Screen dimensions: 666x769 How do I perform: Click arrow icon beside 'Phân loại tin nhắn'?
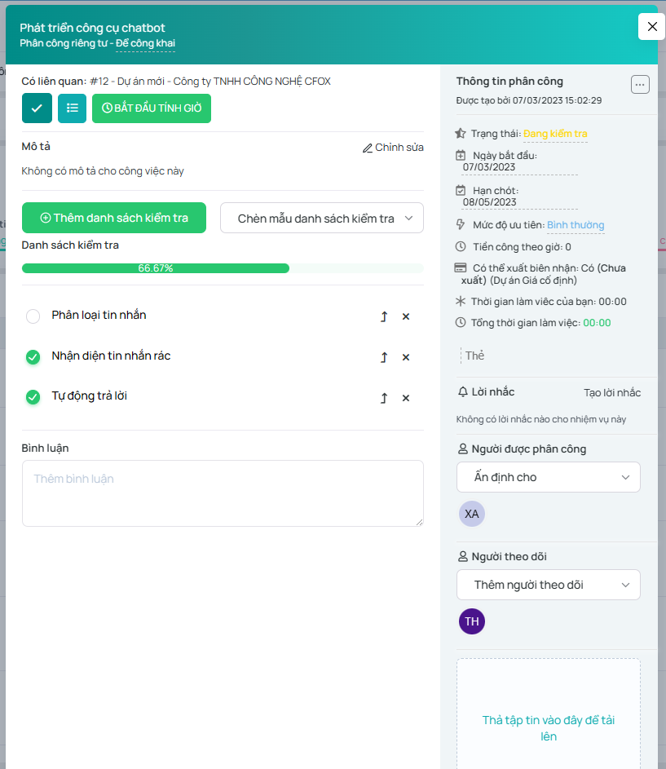384,317
